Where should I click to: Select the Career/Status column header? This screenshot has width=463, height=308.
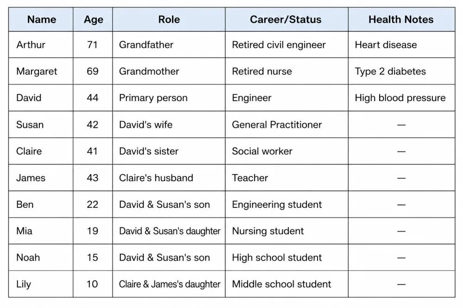point(286,19)
